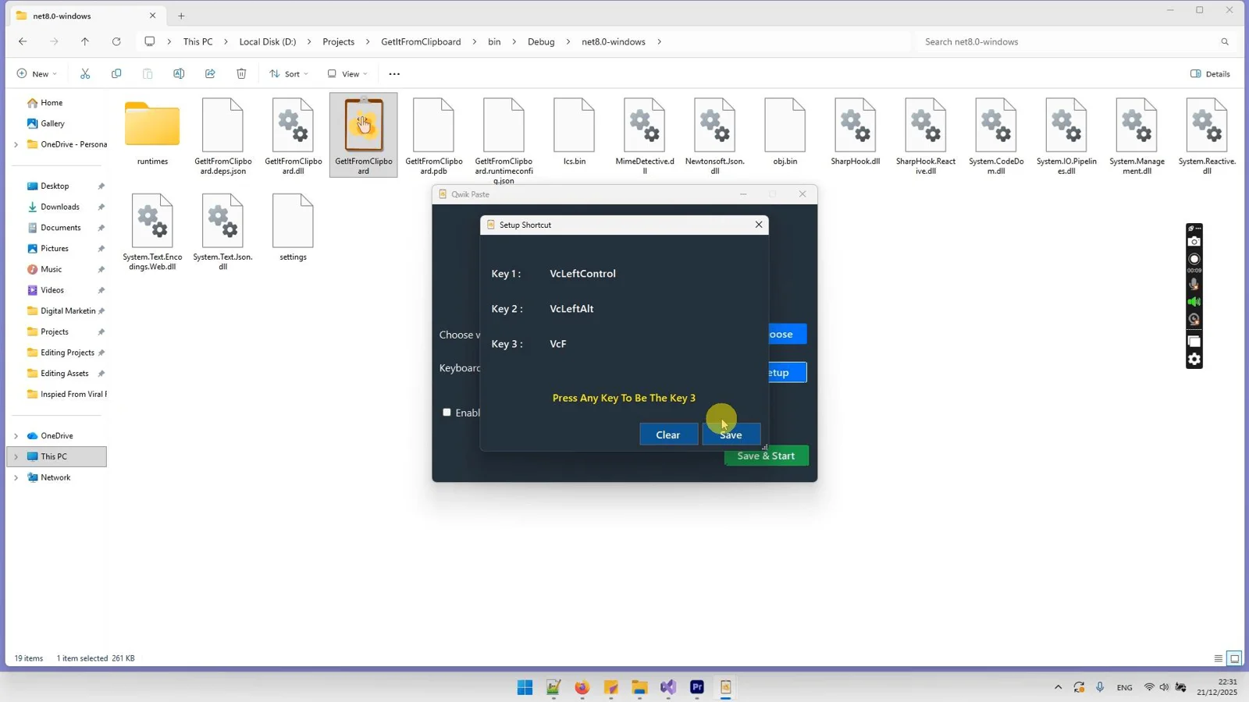This screenshot has width=1249, height=702.
Task: Expand the OneDrive tree node near This PC
Action: tap(16, 436)
